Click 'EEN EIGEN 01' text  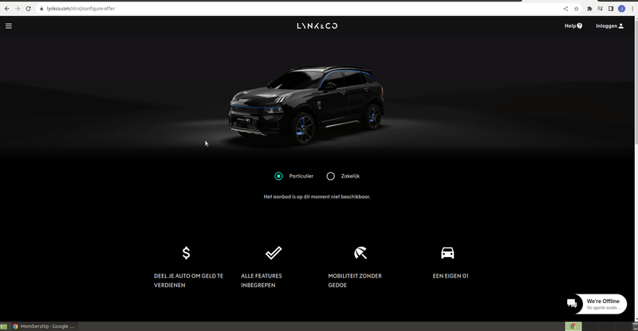pos(451,276)
